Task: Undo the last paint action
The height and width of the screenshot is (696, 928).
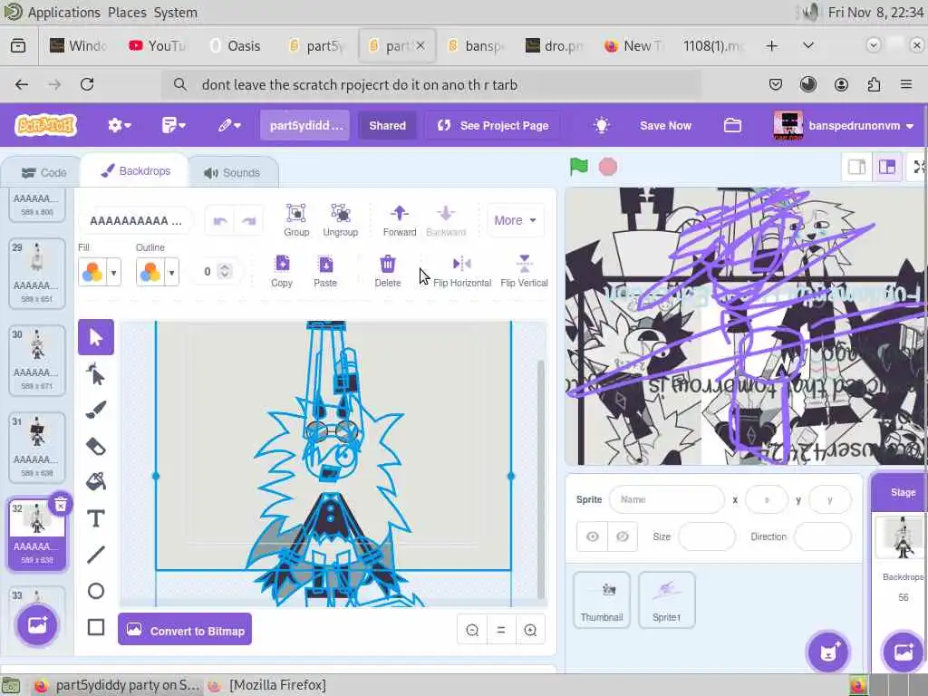Action: 220,221
